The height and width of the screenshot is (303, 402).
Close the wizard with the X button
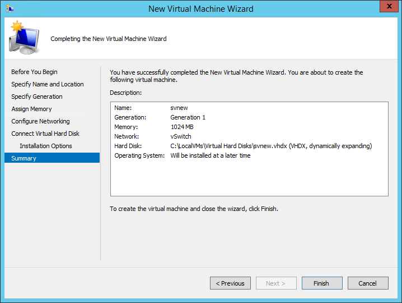[389, 6]
